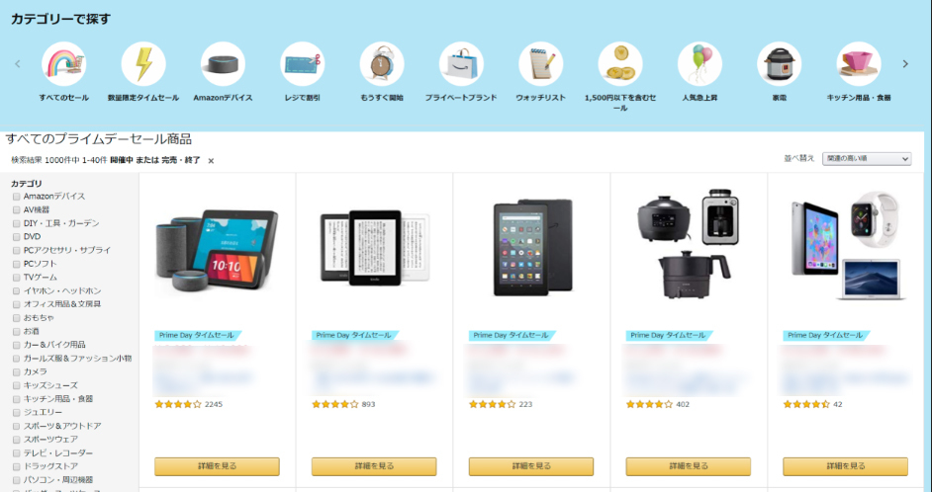The image size is (932, 492).
Task: Click 詳細を見る under the iPad and Apple Watch
Action: pyautogui.click(x=845, y=466)
